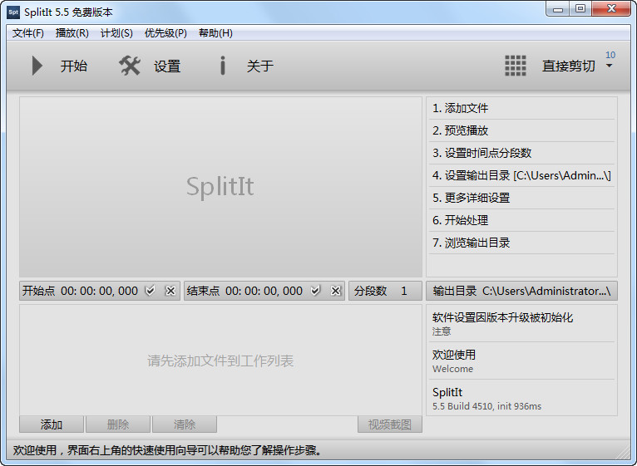637x466 pixels.
Task: Click the 清除 button
Action: [x=185, y=424]
